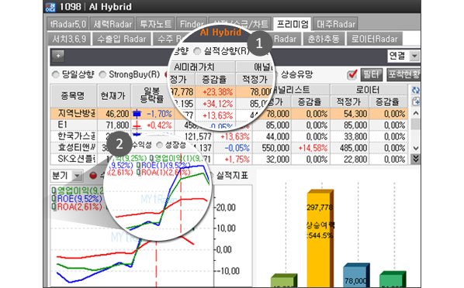Viewport: 464px width, 288px height.
Task: Click the table's vertical scrollbar thumb
Action: 416,125
